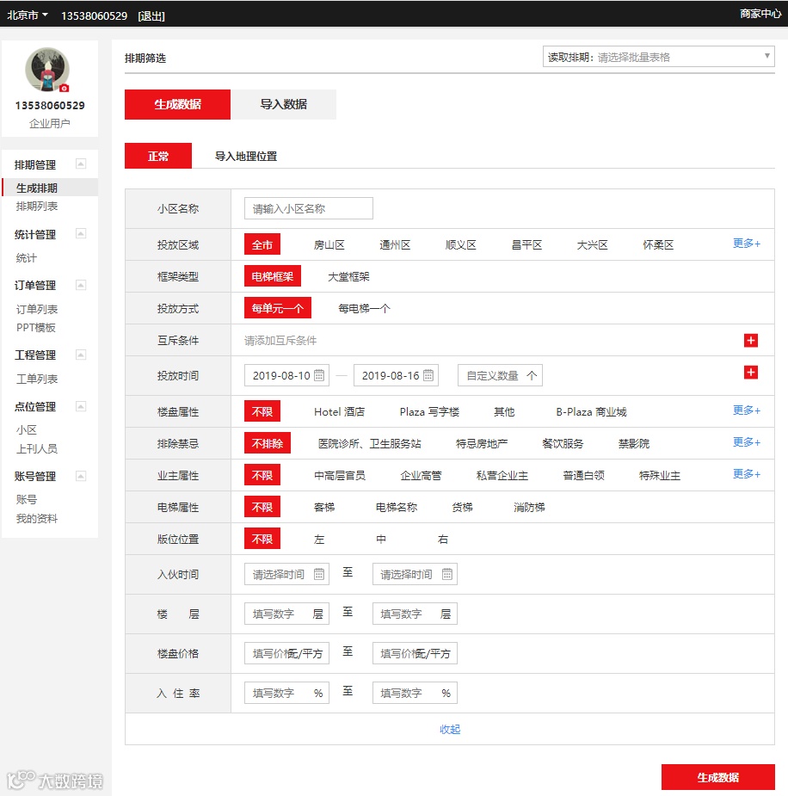788x796 pixels.
Task: Collapse the 工程管理 sidebar section
Action: [x=81, y=355]
